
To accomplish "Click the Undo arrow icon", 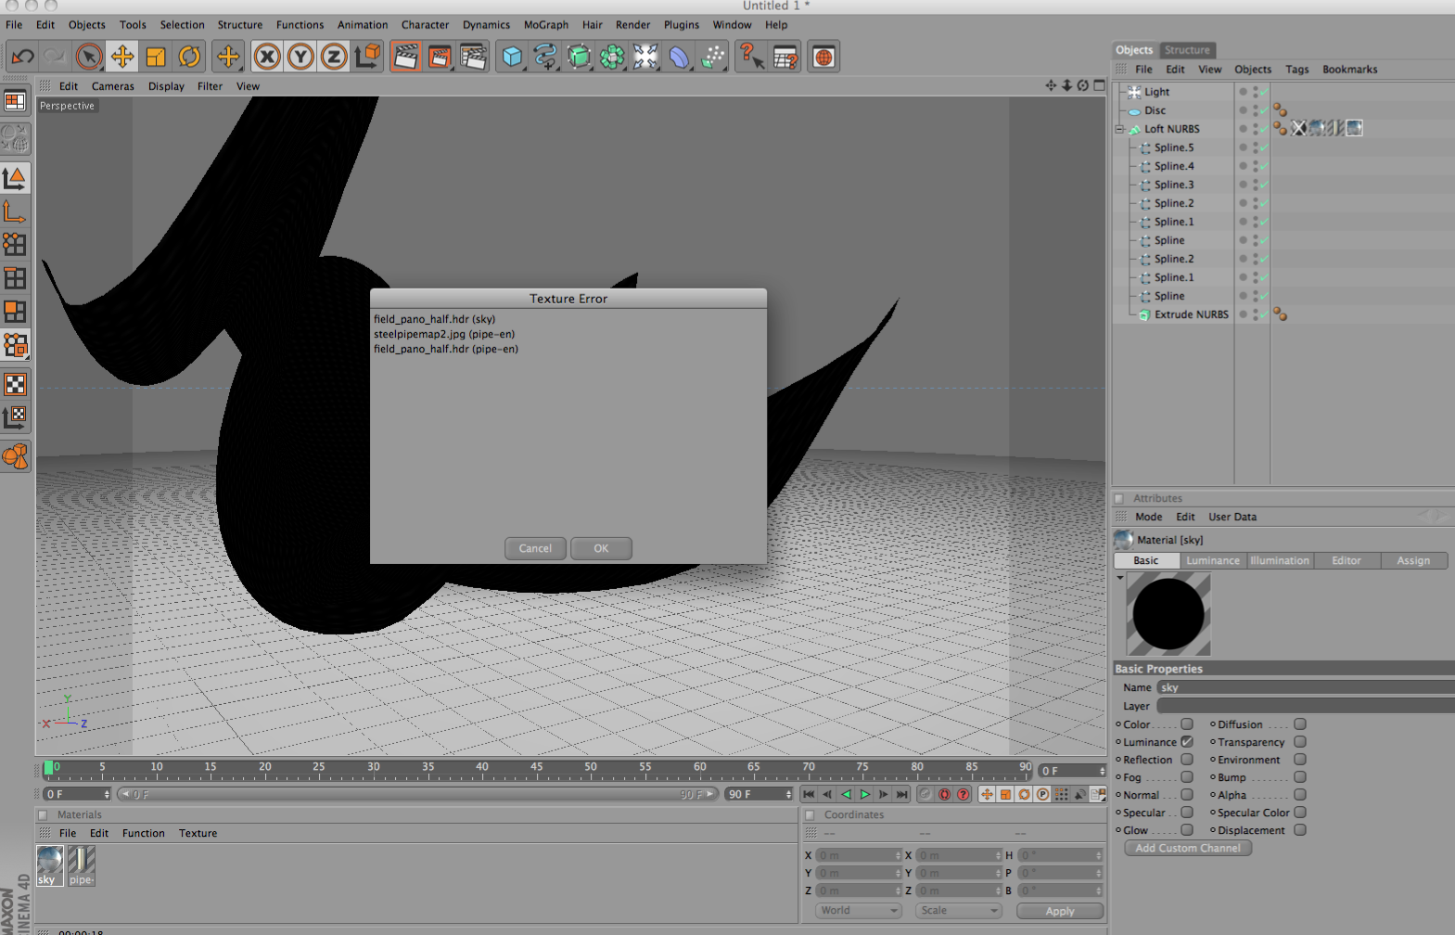I will 22,58.
